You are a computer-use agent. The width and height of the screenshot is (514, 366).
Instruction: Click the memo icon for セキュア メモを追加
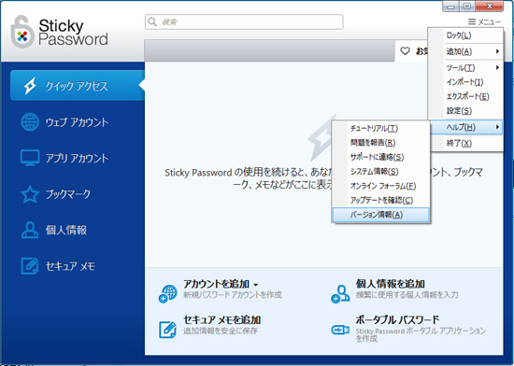[168, 330]
